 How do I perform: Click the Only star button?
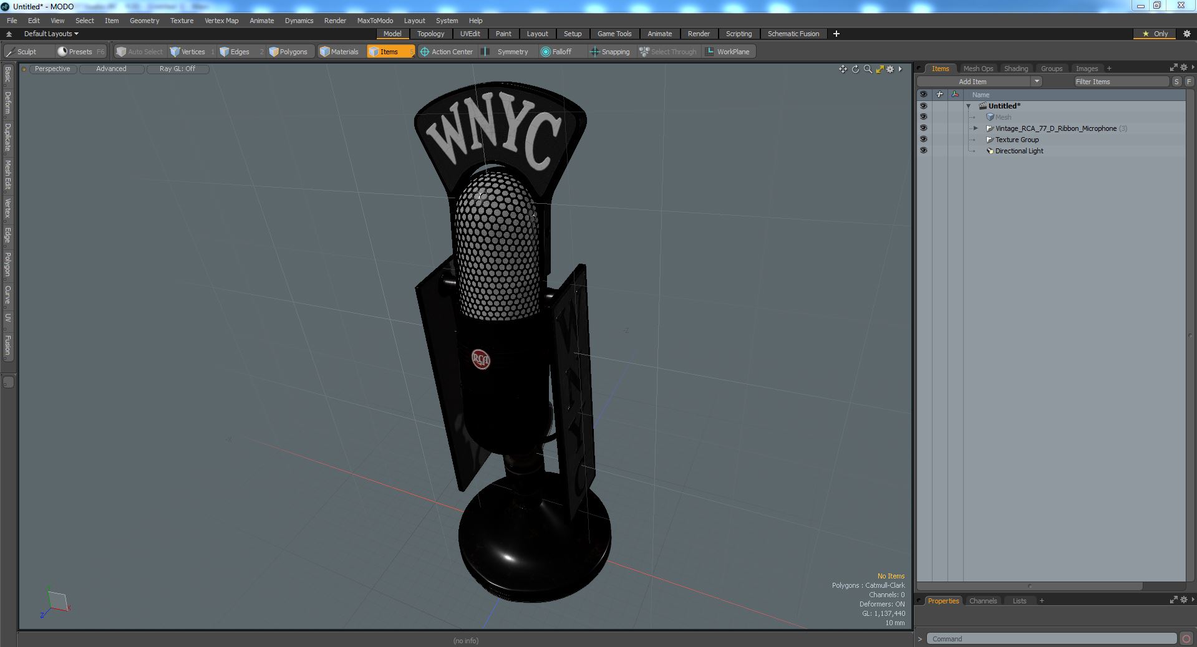click(1155, 34)
